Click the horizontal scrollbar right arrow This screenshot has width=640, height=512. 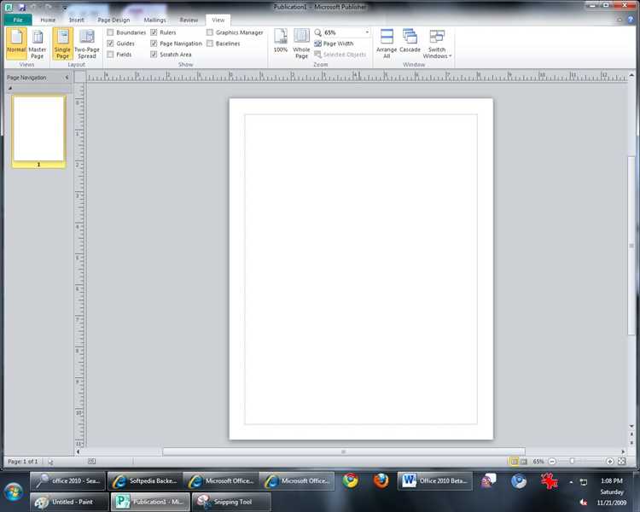[x=623, y=451]
